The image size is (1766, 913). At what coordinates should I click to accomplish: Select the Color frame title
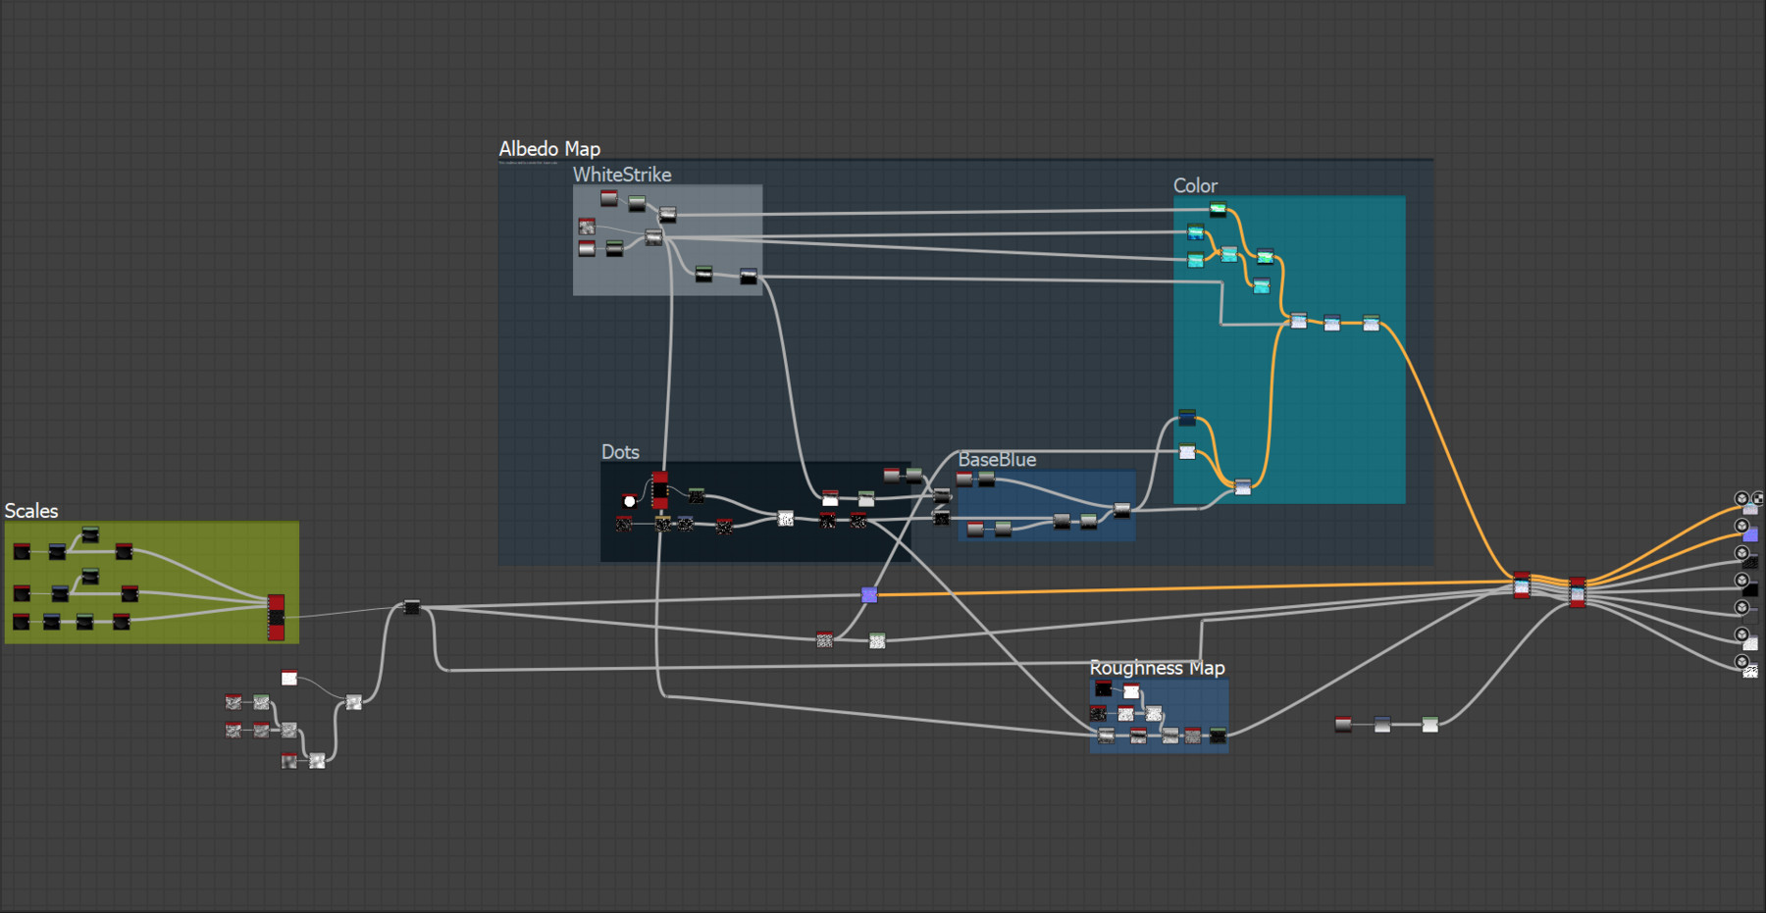[1195, 185]
